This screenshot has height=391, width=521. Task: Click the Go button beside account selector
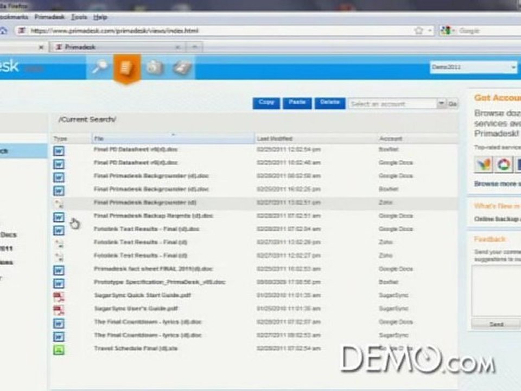tap(453, 104)
